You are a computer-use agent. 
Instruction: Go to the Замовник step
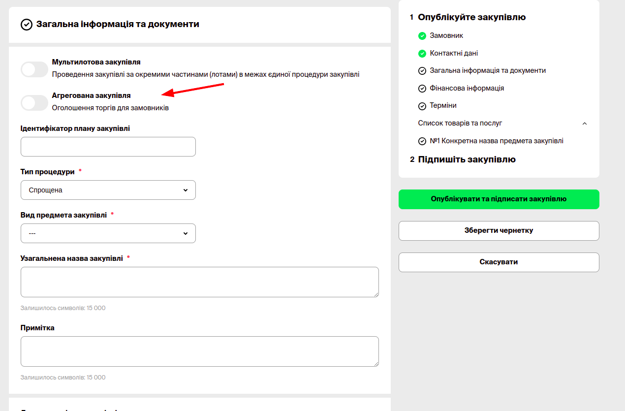tap(446, 35)
